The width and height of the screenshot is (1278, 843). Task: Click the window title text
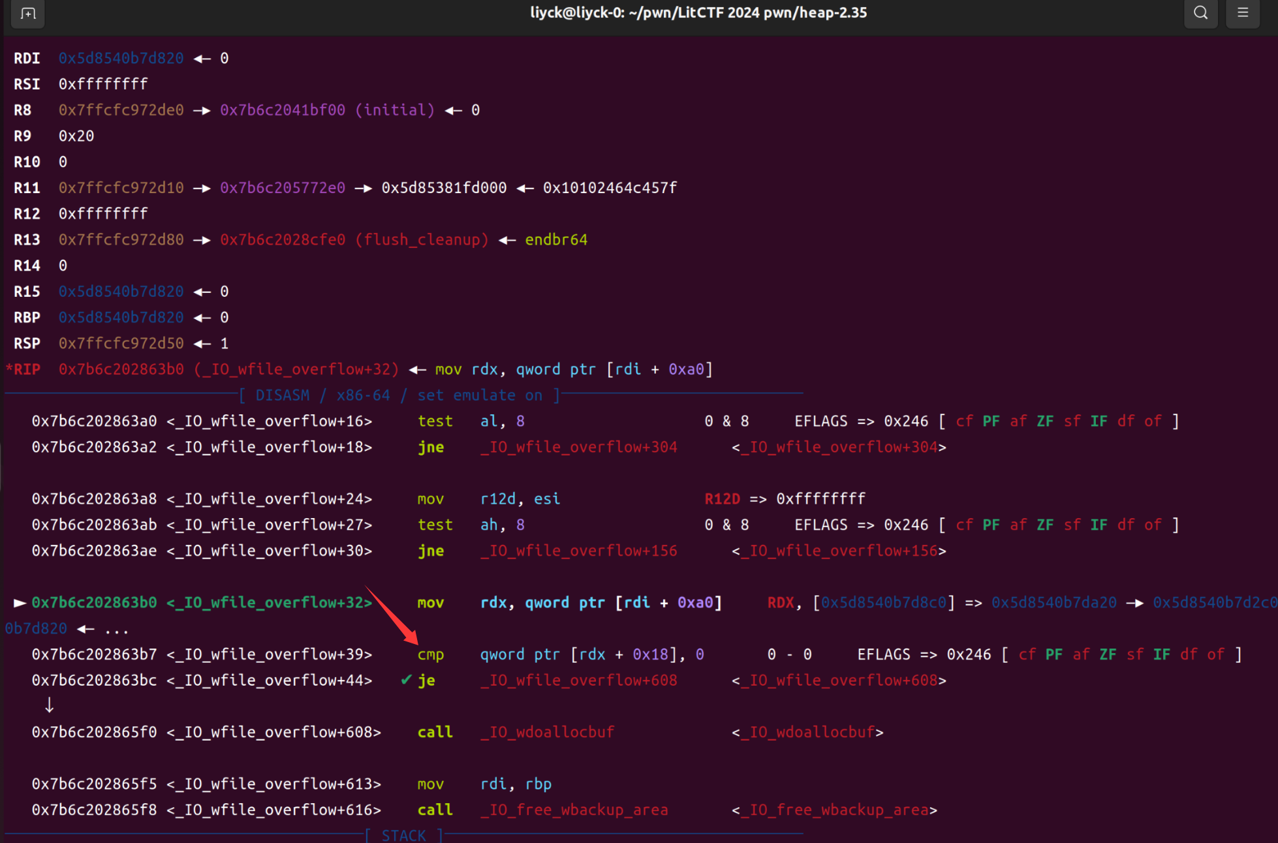(x=698, y=13)
